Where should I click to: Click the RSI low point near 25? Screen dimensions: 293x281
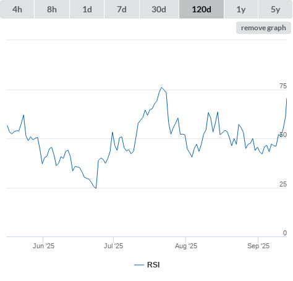click(96, 188)
